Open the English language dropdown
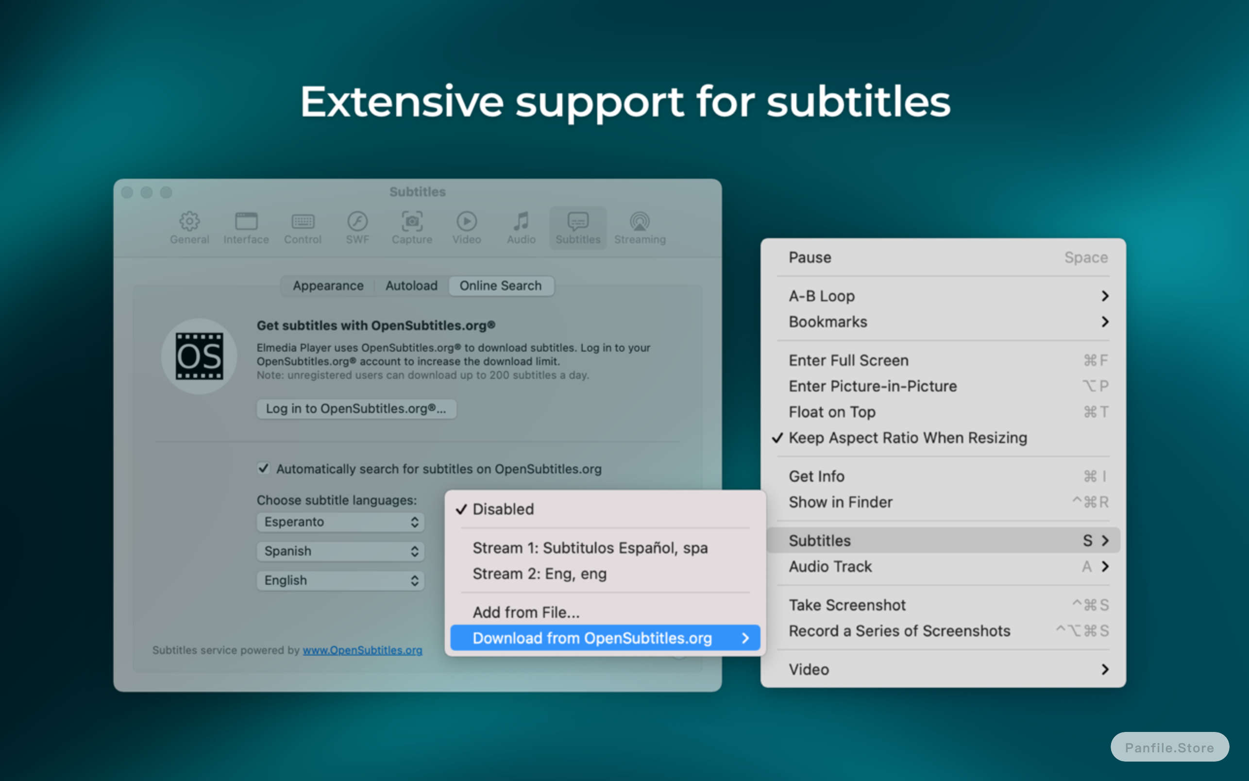The width and height of the screenshot is (1249, 781). click(341, 580)
